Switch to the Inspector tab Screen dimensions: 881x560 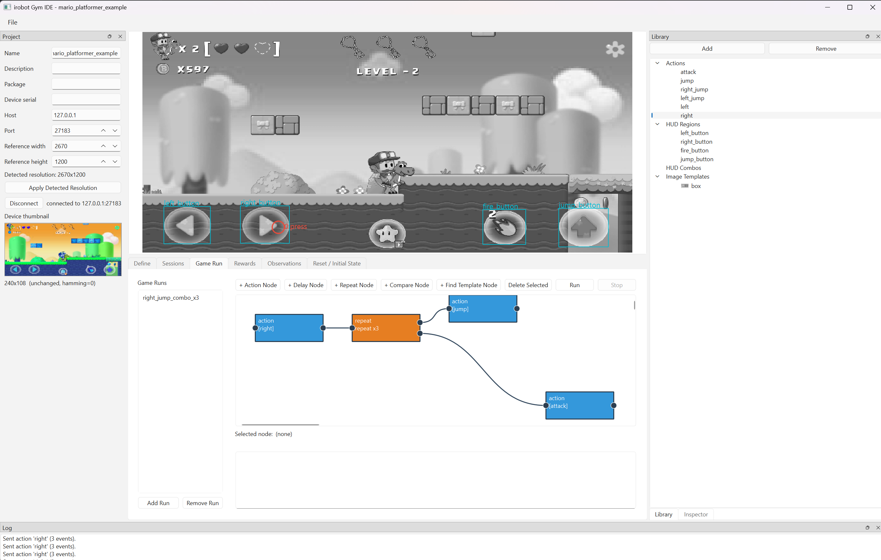tap(696, 514)
